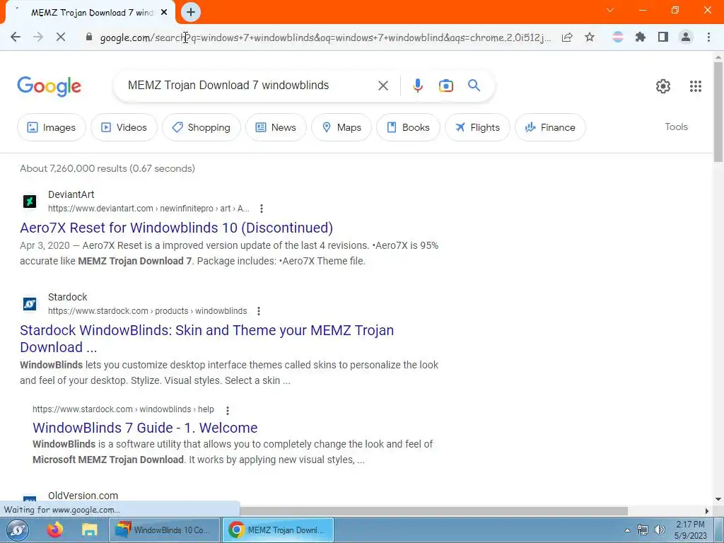Open the Start menu orb

click(18, 530)
